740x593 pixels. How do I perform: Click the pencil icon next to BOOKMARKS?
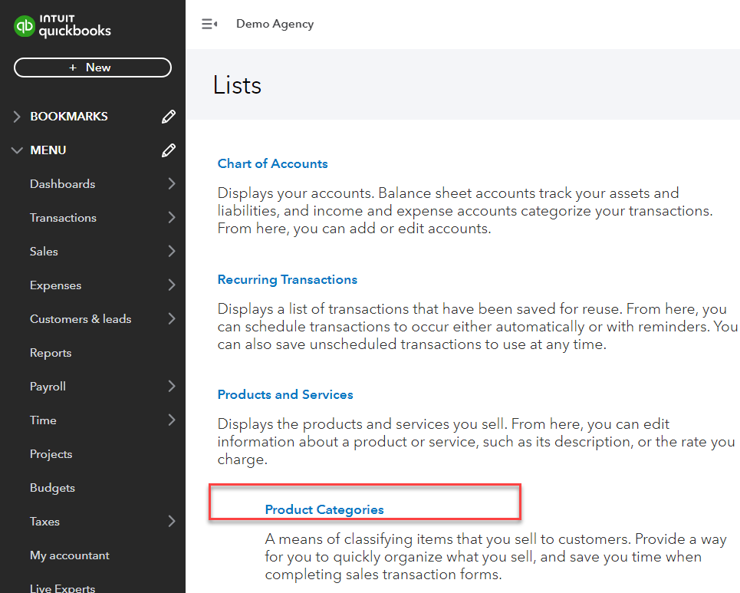tap(168, 116)
